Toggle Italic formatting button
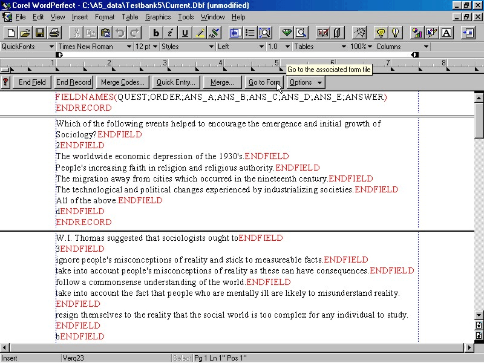This screenshot has height=363, width=484. [x=171, y=33]
